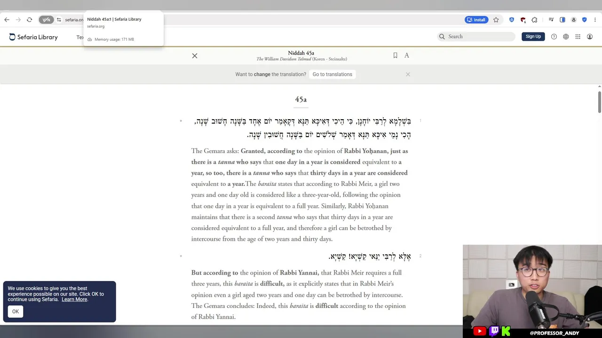The height and width of the screenshot is (338, 602).
Task: Open the partially hidden Texts menu item
Action: 80,37
